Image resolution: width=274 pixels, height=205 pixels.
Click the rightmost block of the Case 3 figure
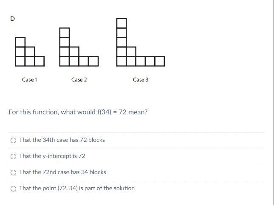(x=160, y=61)
